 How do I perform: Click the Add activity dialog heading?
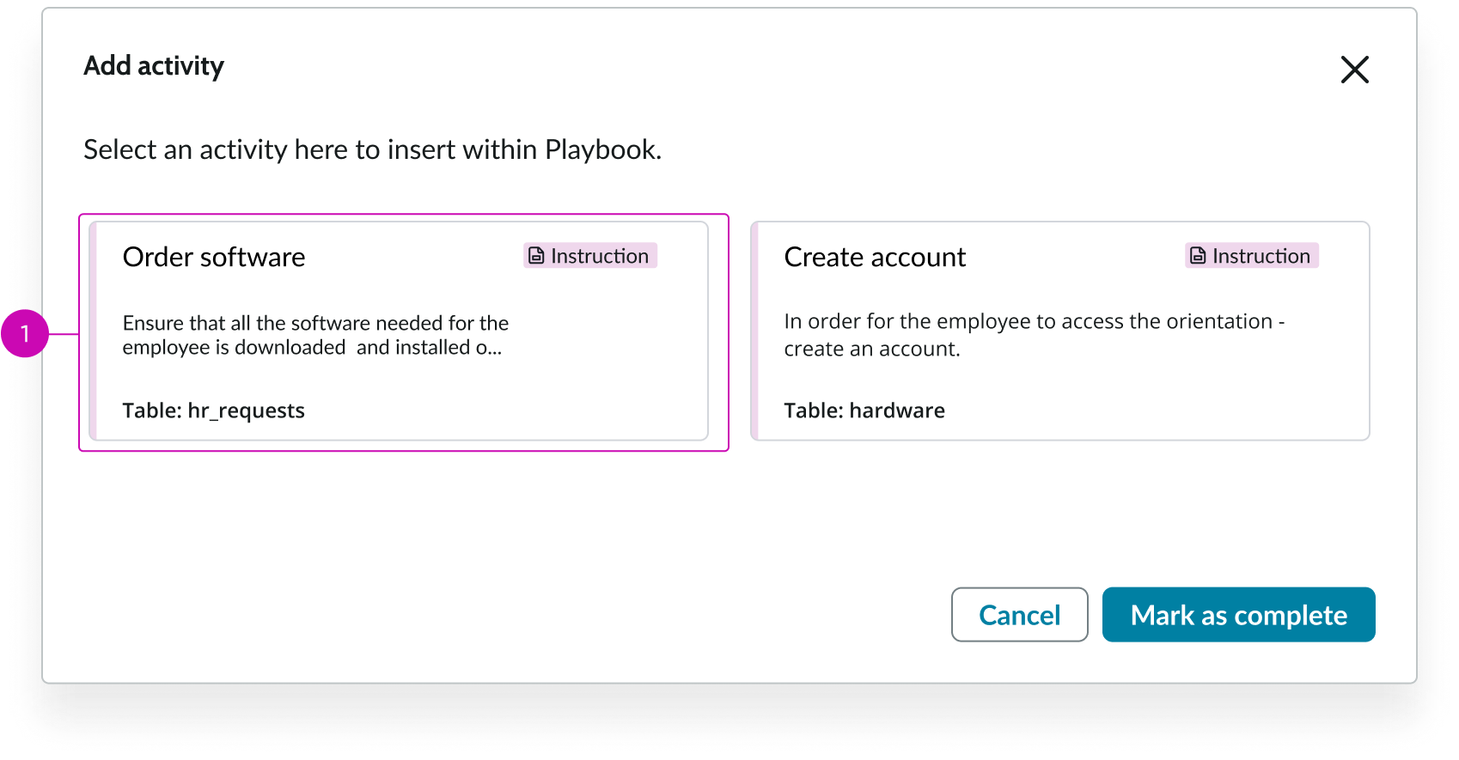pos(154,66)
